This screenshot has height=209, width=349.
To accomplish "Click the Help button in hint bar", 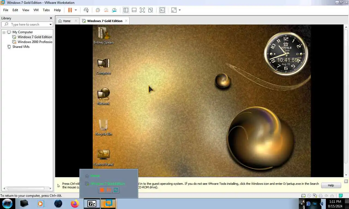I will point(331,185).
